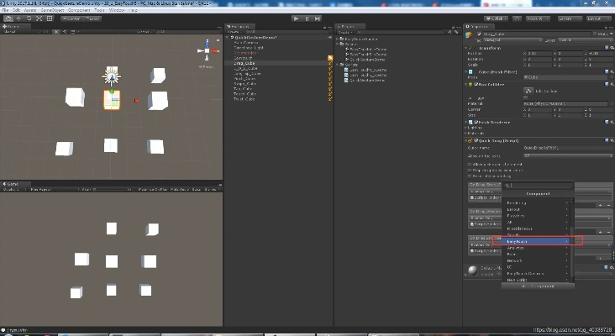Click the Step frame button
Viewport: 615px width, 336px height.
(x=318, y=18)
